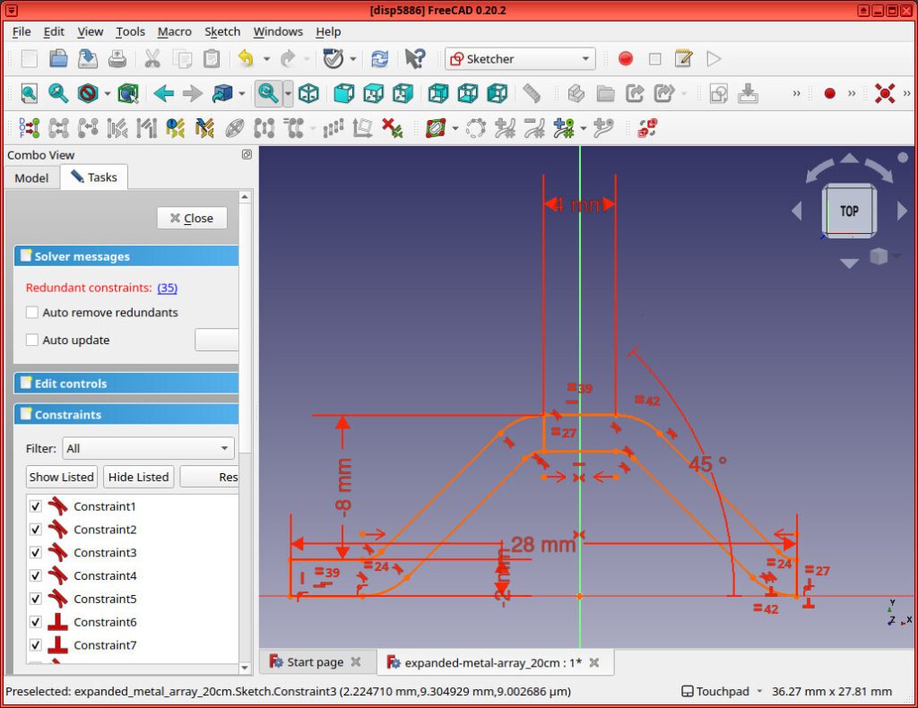Open the Macro menu
The height and width of the screenshot is (708, 918).
tap(174, 31)
